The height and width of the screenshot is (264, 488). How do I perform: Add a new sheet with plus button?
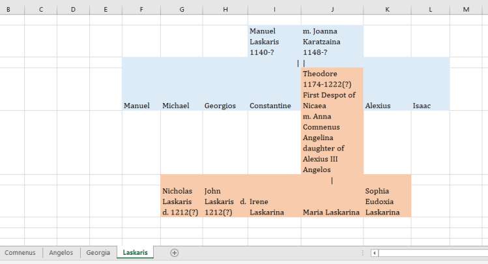(174, 253)
